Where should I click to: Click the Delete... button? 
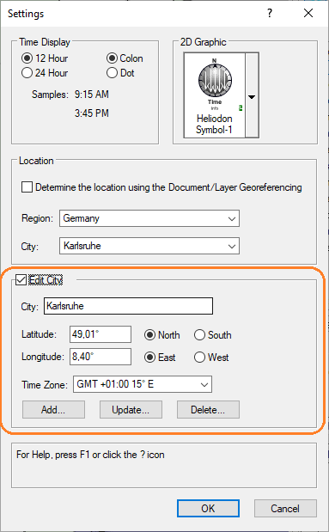point(208,409)
